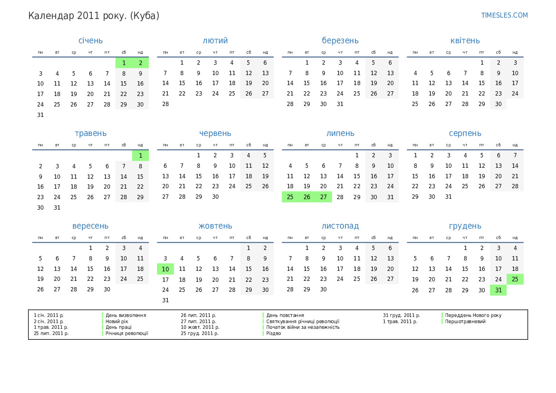Click legend date '31 груд. 2011 р.'
This screenshot has width=556, height=393.
401,316
